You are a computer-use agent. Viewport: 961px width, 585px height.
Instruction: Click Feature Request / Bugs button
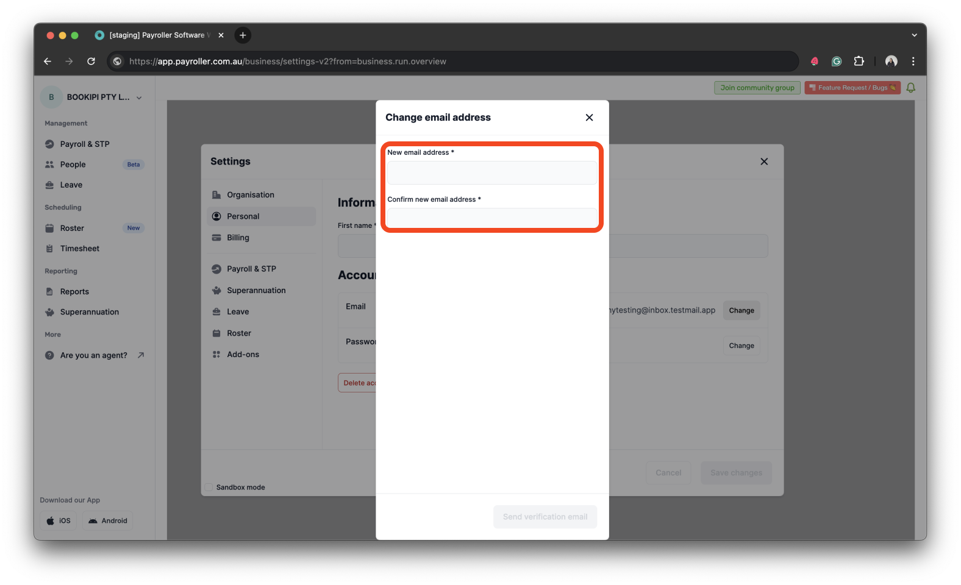point(852,88)
